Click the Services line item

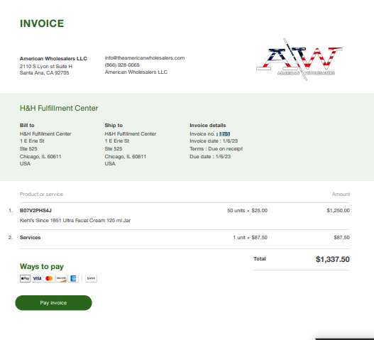click(x=30, y=237)
